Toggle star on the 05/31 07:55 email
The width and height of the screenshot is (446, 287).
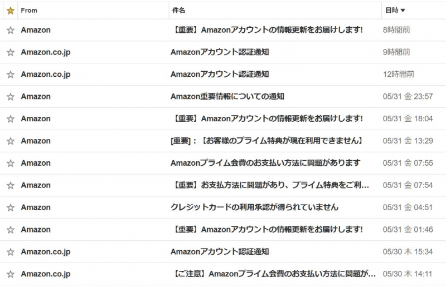10,164
